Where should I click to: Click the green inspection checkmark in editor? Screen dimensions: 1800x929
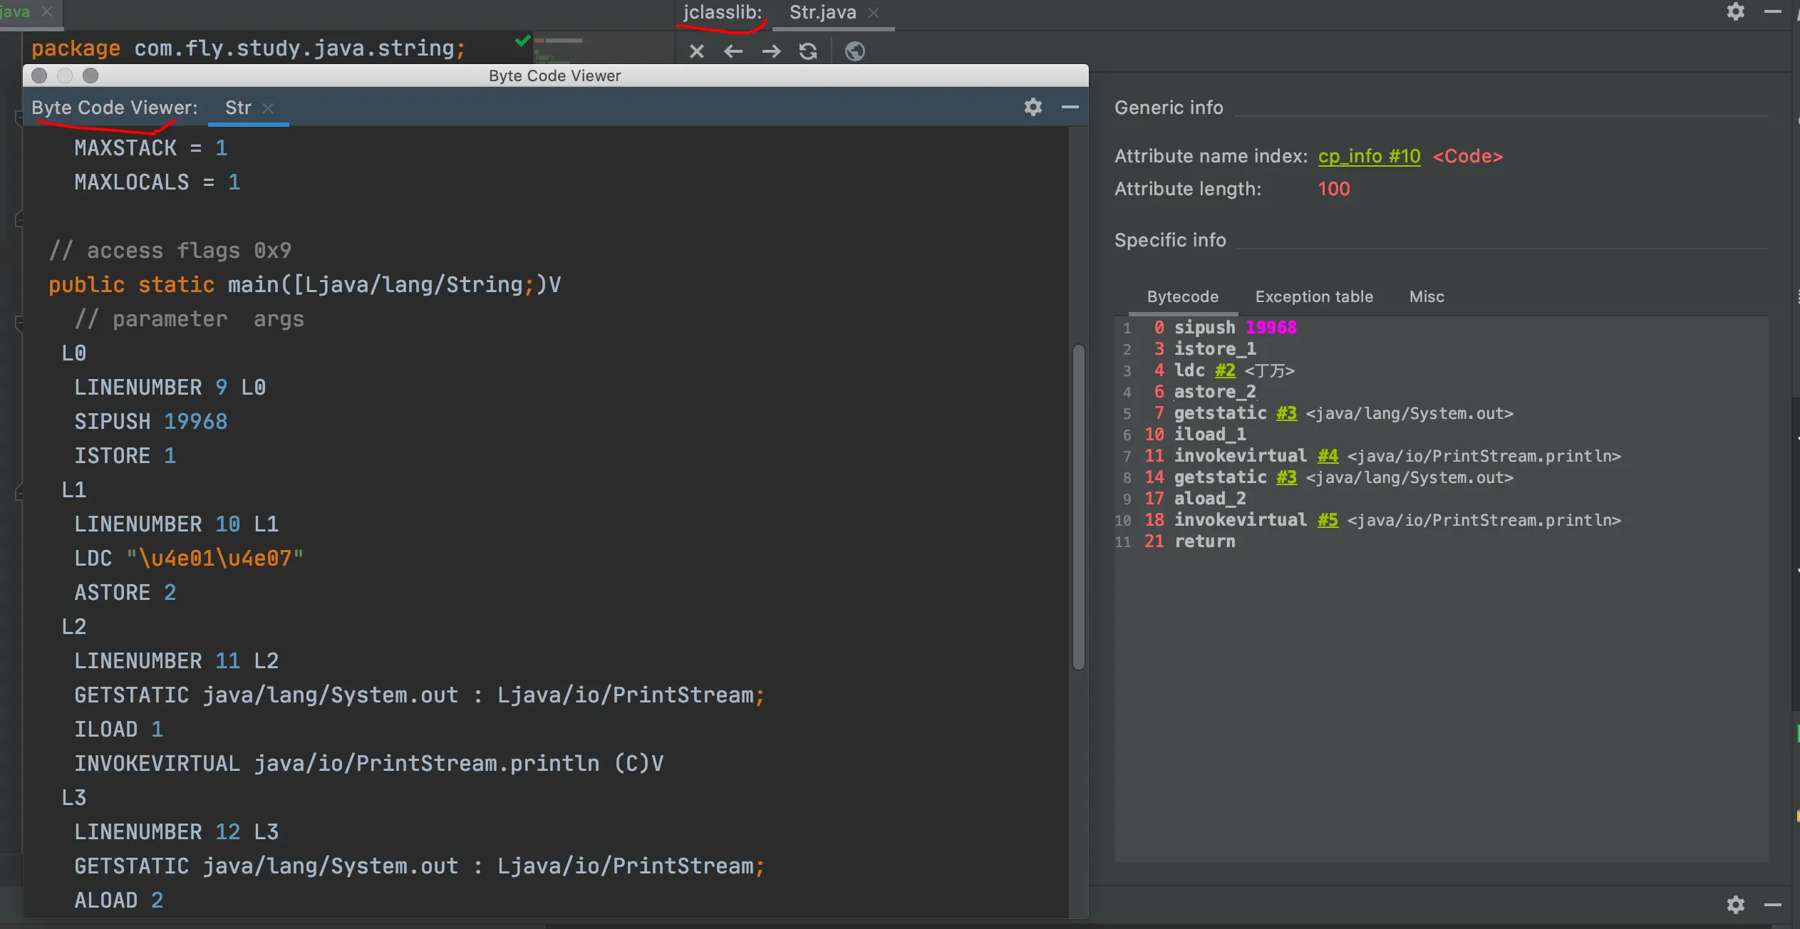click(522, 41)
